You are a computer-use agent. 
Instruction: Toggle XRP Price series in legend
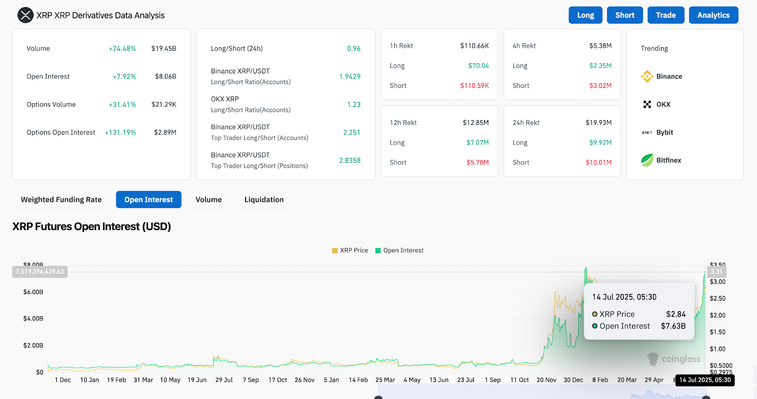[350, 251]
